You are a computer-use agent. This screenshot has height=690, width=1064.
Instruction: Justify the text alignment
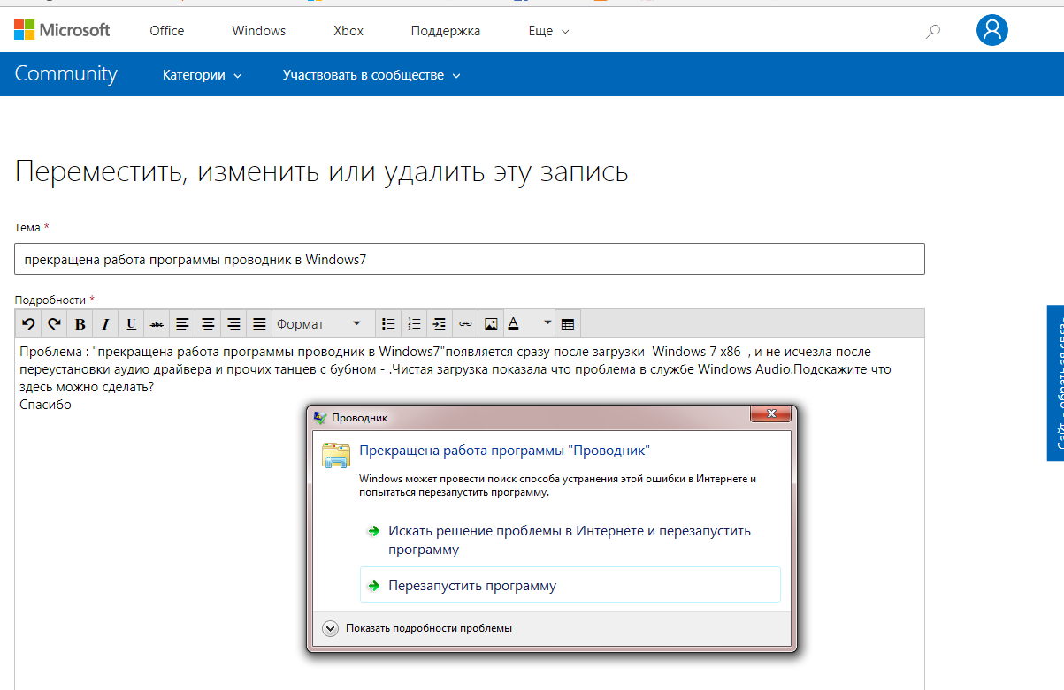pyautogui.click(x=259, y=323)
